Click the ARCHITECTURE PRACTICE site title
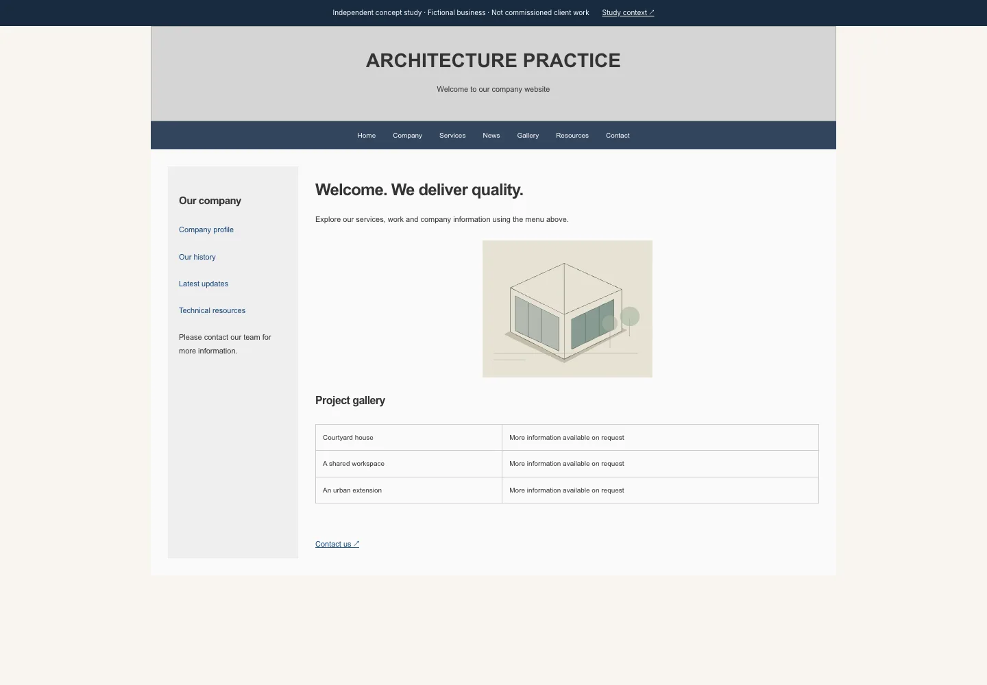Screen dimensions: 987x685 tap(493, 60)
